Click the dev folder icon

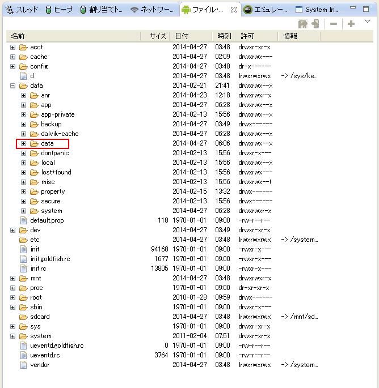[x=23, y=231]
